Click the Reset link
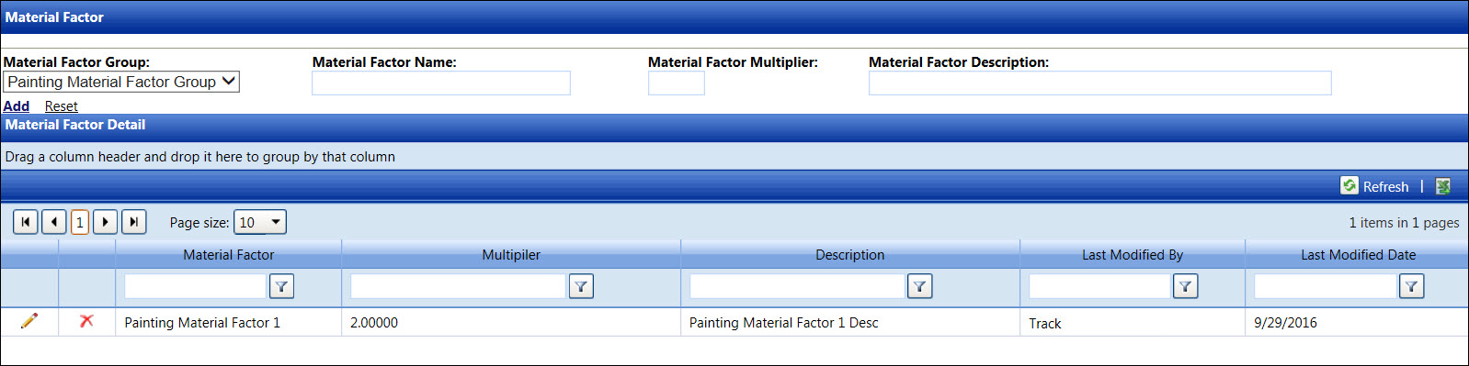 [62, 106]
